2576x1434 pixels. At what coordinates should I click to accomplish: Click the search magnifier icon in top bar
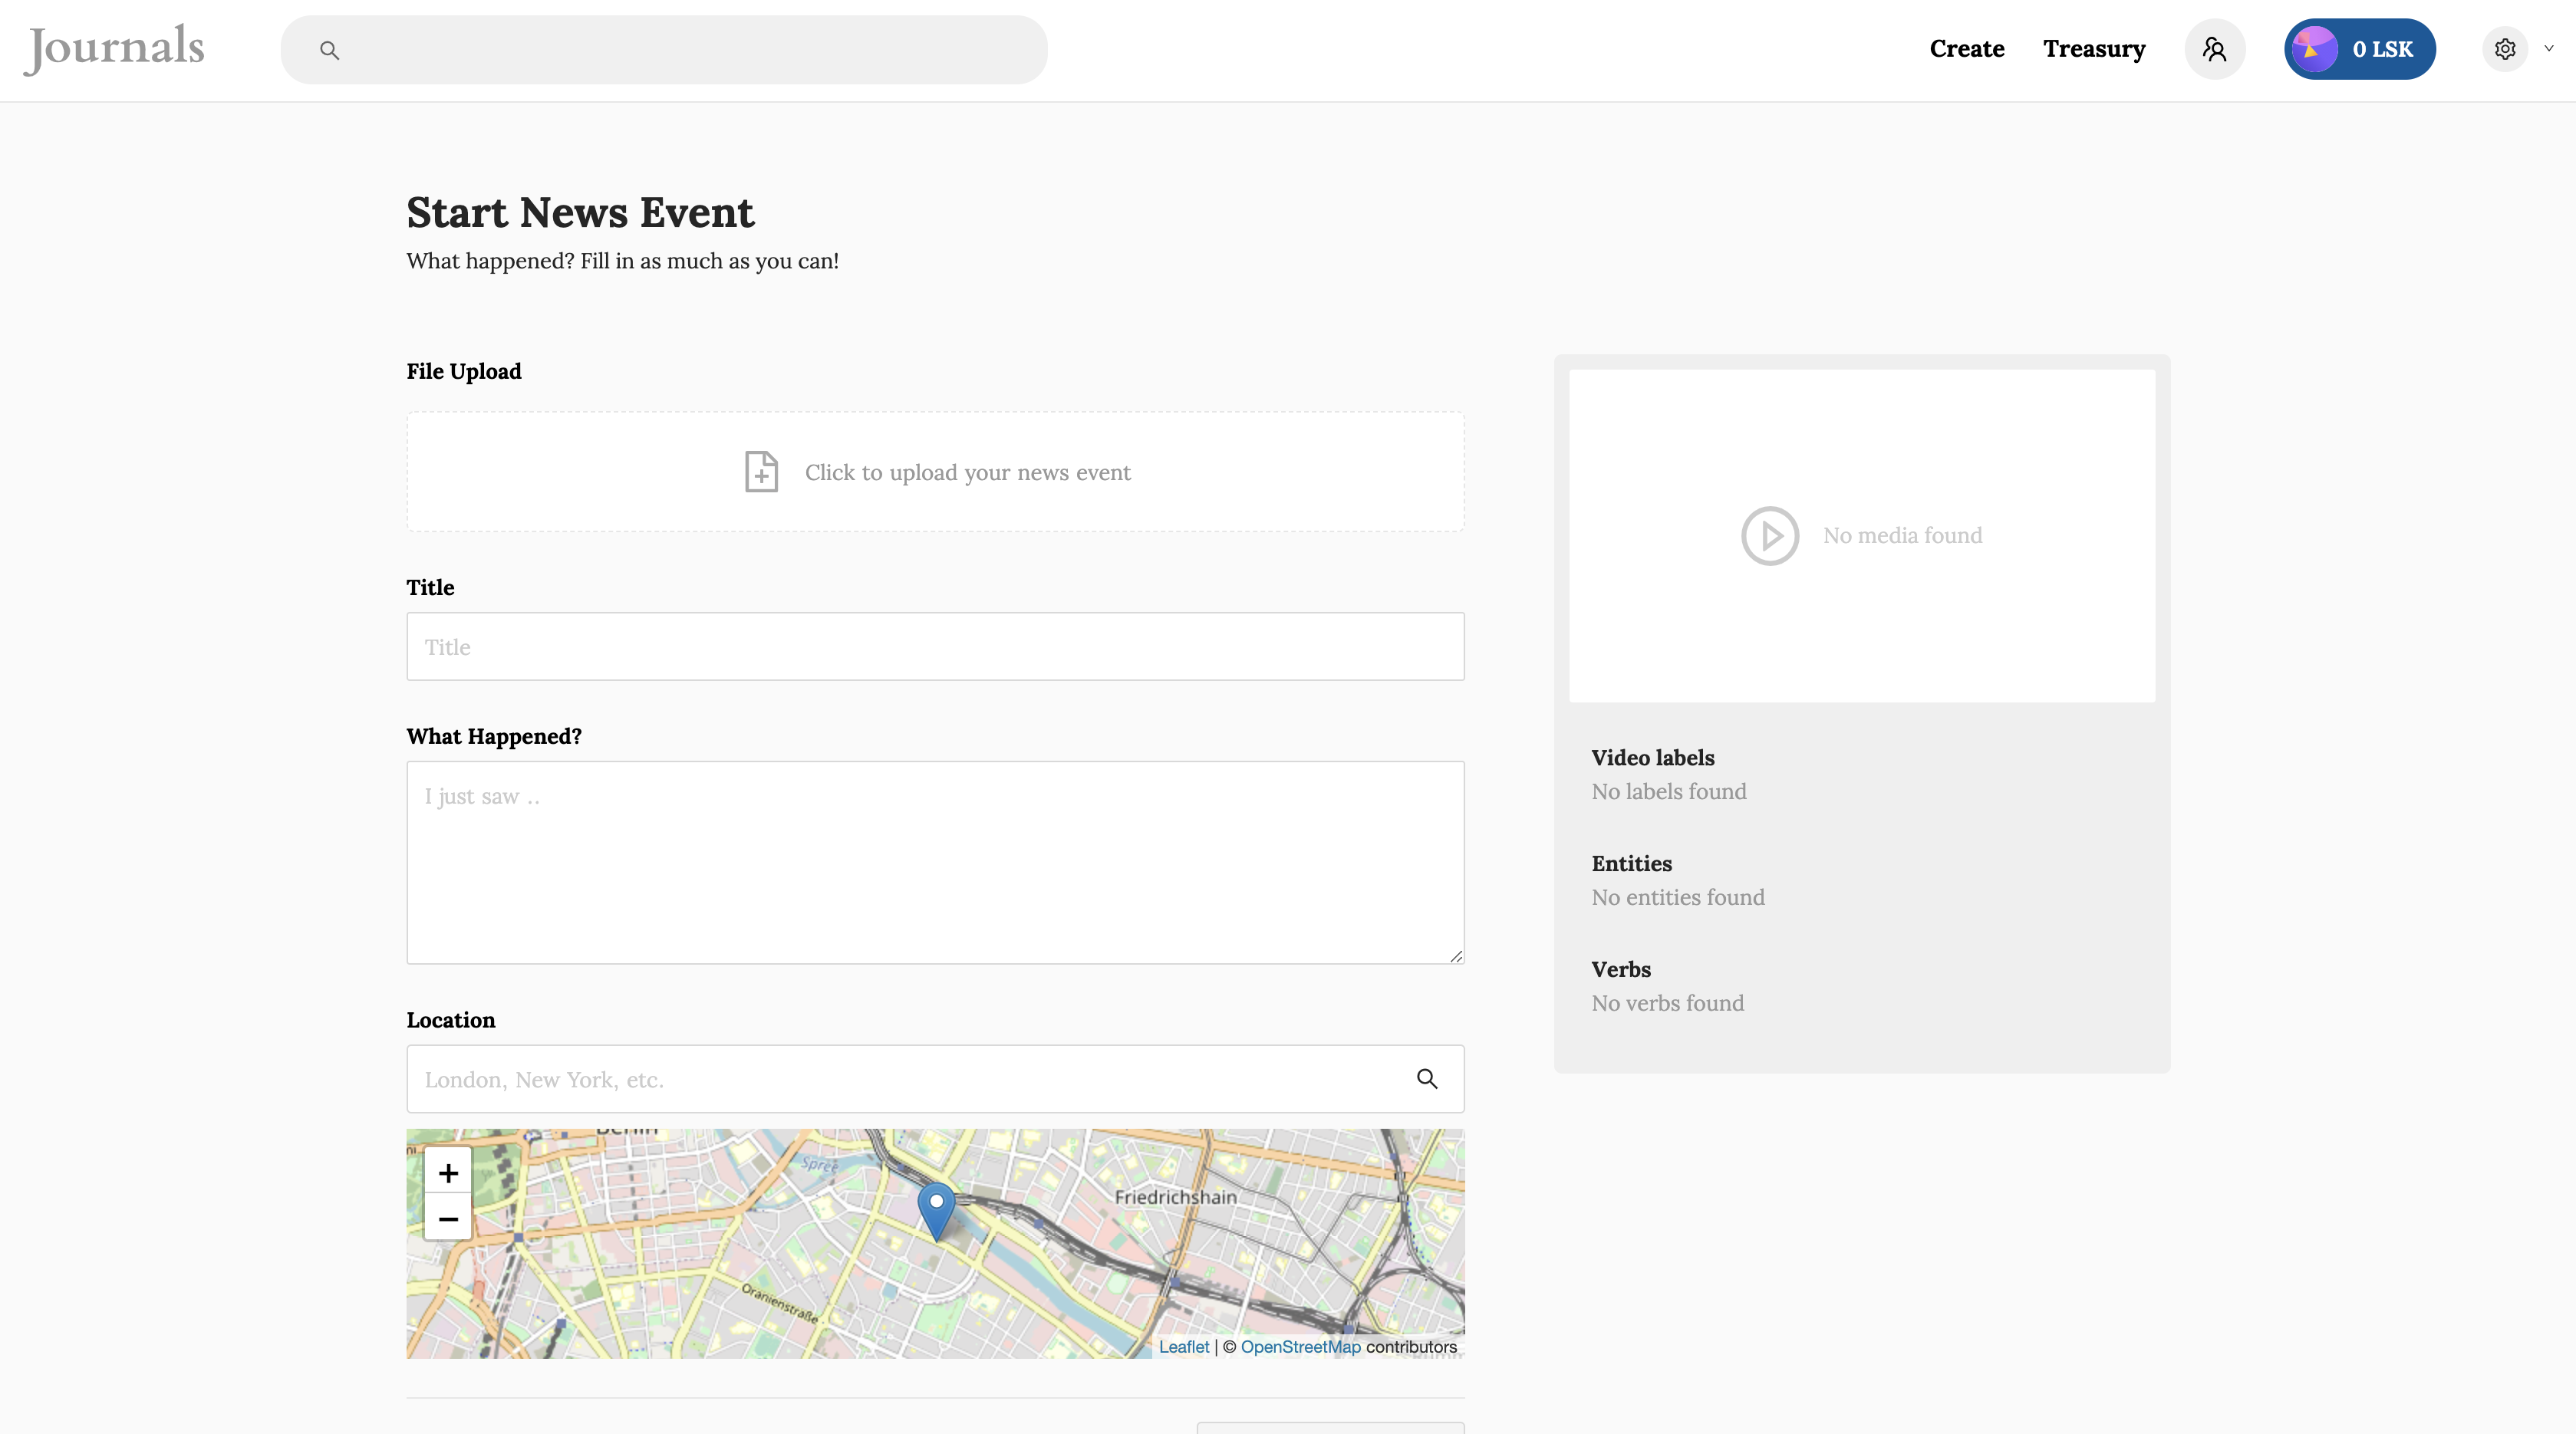pos(329,50)
